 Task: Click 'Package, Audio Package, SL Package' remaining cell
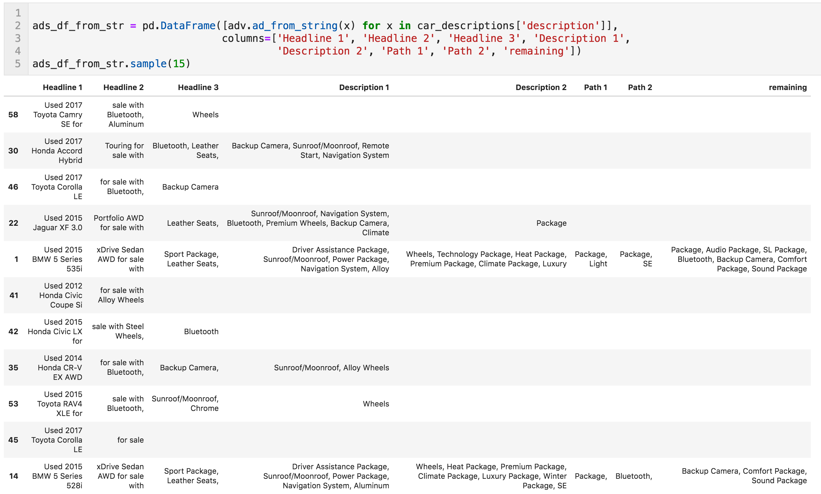(739, 259)
